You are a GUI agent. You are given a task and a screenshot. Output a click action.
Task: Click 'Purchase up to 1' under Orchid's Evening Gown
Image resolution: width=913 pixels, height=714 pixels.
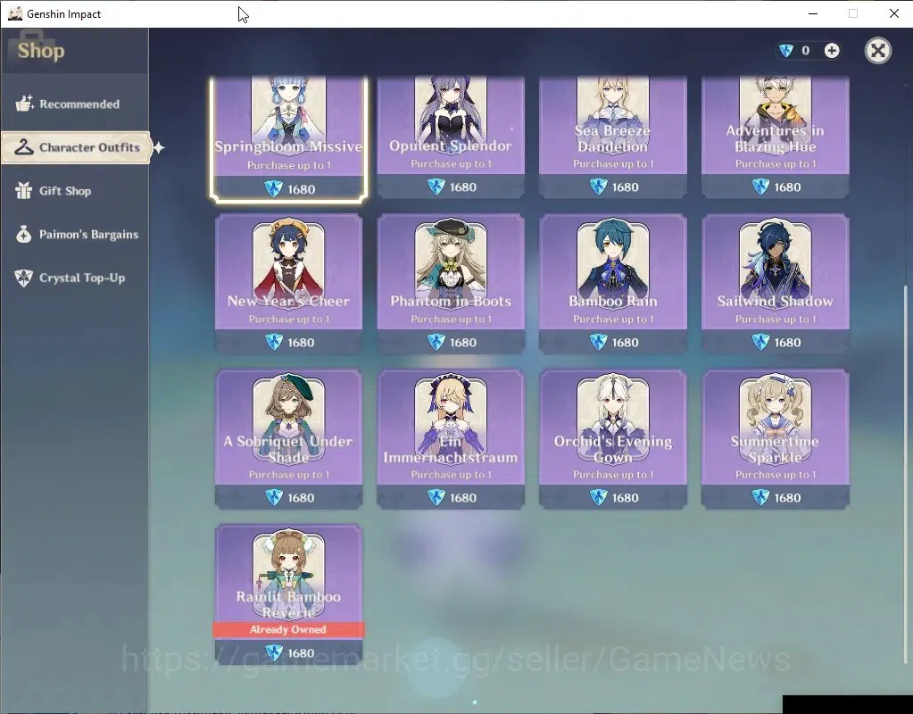click(x=613, y=475)
